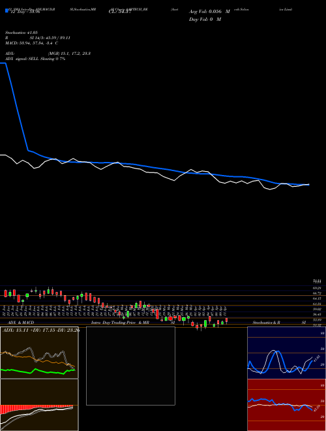
Task: Click the '(MGR) 15.1, 17.2, 23.3' ADX values
Action: point(69,54)
